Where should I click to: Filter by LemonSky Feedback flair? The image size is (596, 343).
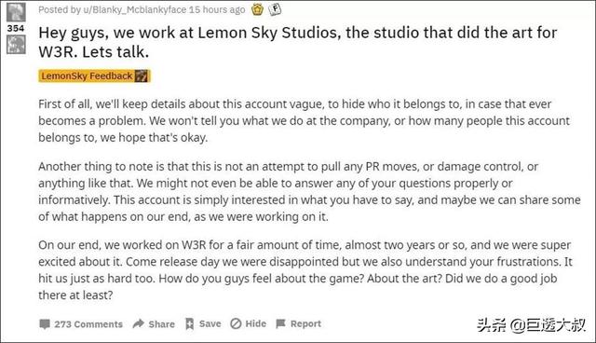pyautogui.click(x=94, y=76)
